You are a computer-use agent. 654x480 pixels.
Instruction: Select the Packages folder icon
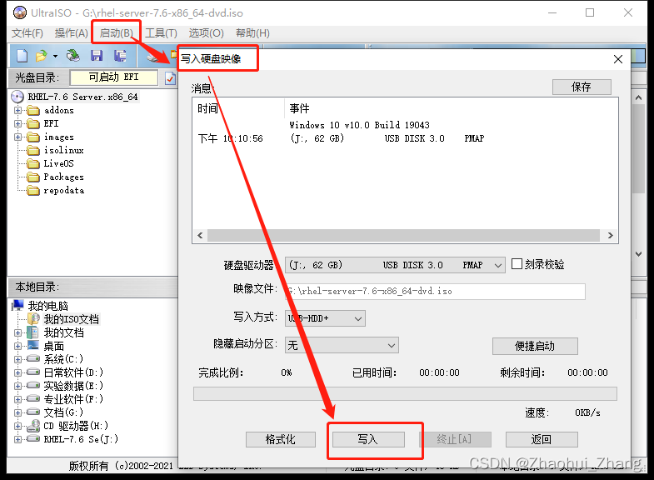[33, 177]
